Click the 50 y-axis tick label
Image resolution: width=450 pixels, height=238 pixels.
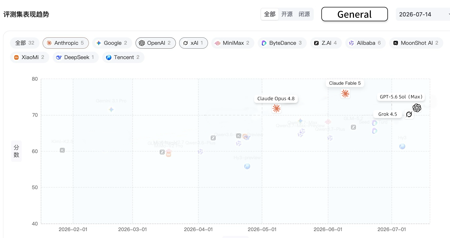pos(35,188)
